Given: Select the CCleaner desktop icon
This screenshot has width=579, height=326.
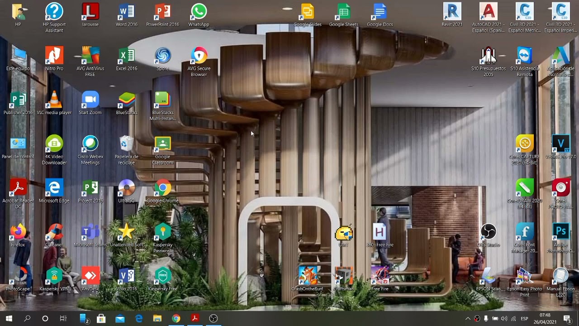Looking at the screenshot, I should coord(54,235).
